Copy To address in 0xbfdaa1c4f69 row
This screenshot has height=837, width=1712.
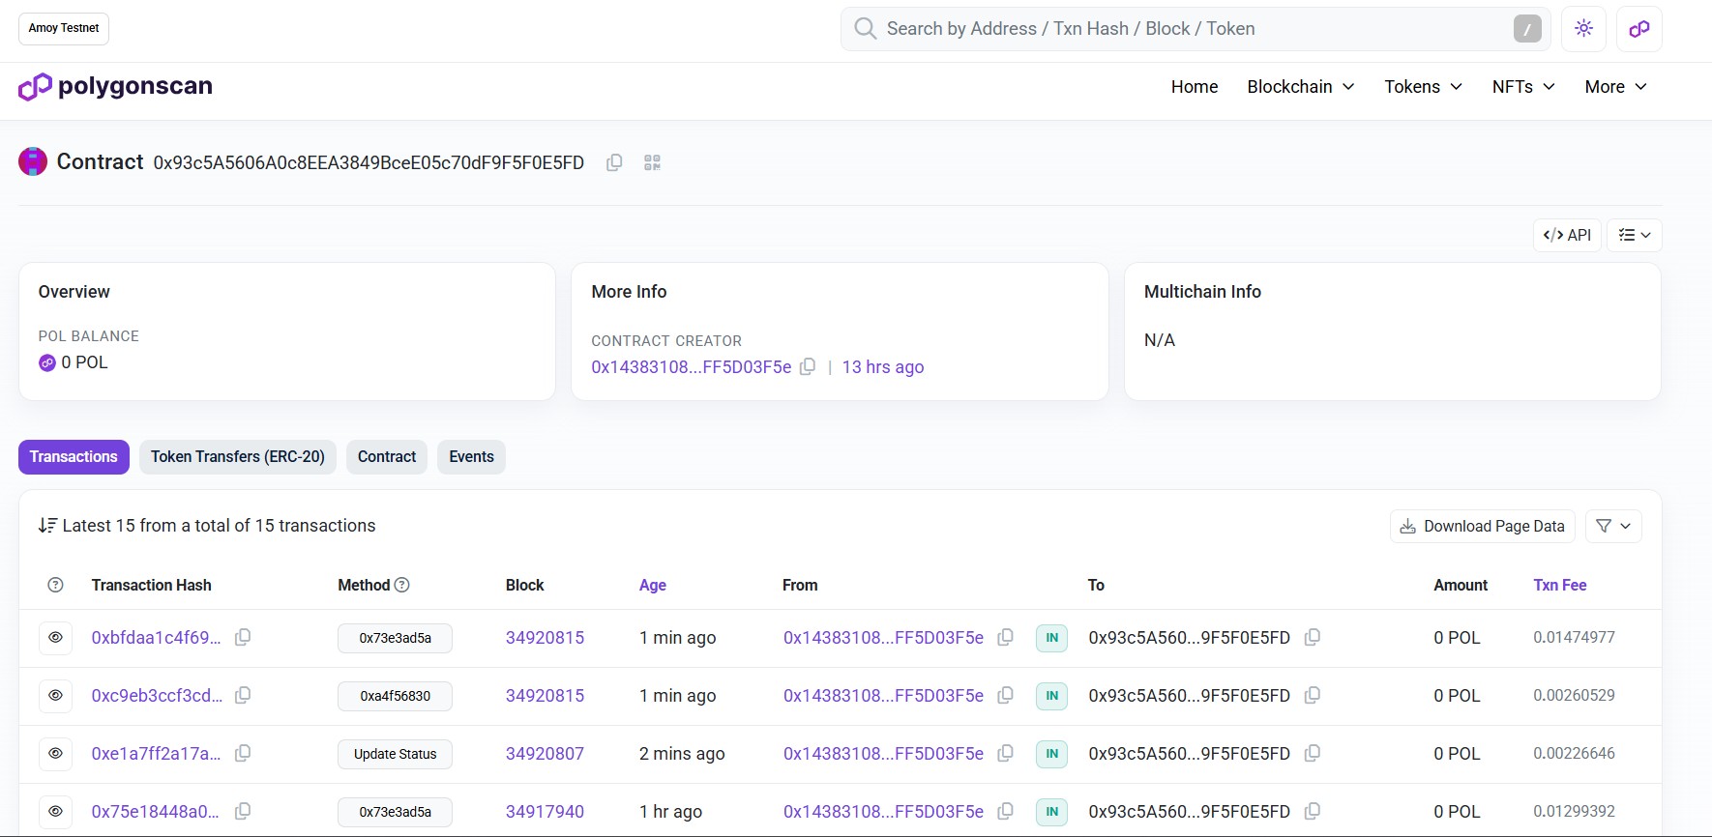(x=1313, y=637)
